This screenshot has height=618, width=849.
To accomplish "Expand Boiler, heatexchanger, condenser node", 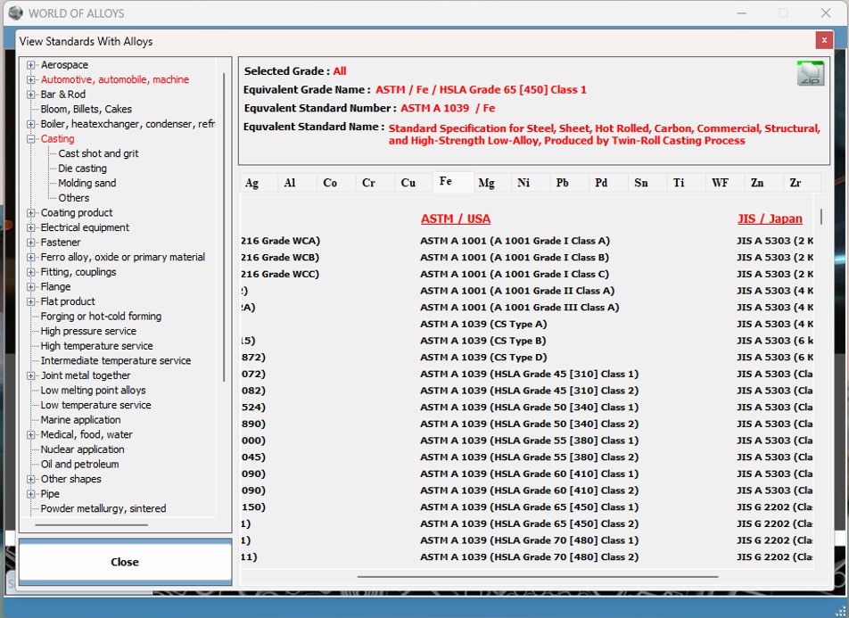I will [x=31, y=124].
